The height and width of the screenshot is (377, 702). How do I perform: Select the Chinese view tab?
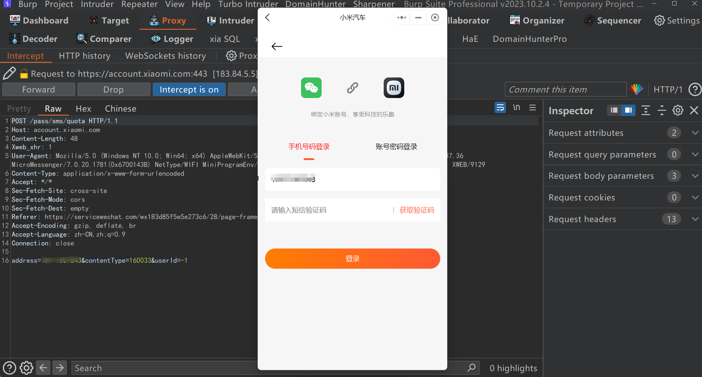(121, 109)
